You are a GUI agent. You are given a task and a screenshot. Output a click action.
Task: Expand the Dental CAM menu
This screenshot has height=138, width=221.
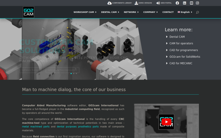pyautogui.click(x=110, y=12)
